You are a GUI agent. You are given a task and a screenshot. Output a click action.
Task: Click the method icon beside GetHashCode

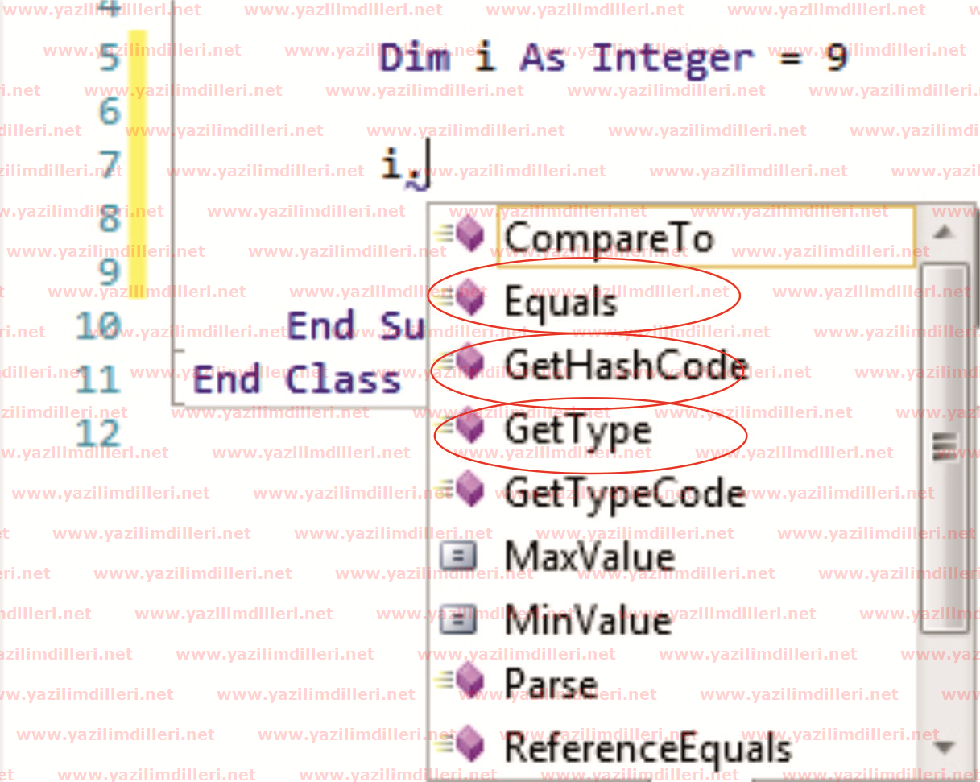click(468, 363)
